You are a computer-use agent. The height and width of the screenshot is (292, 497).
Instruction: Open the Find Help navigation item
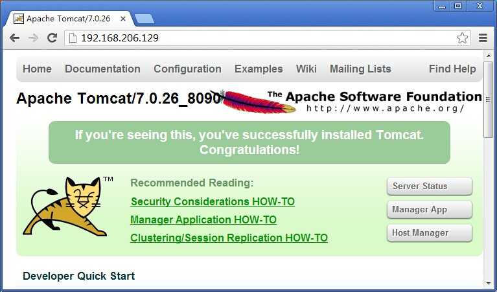pyautogui.click(x=452, y=69)
